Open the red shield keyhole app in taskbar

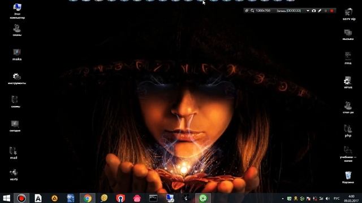[120, 198]
